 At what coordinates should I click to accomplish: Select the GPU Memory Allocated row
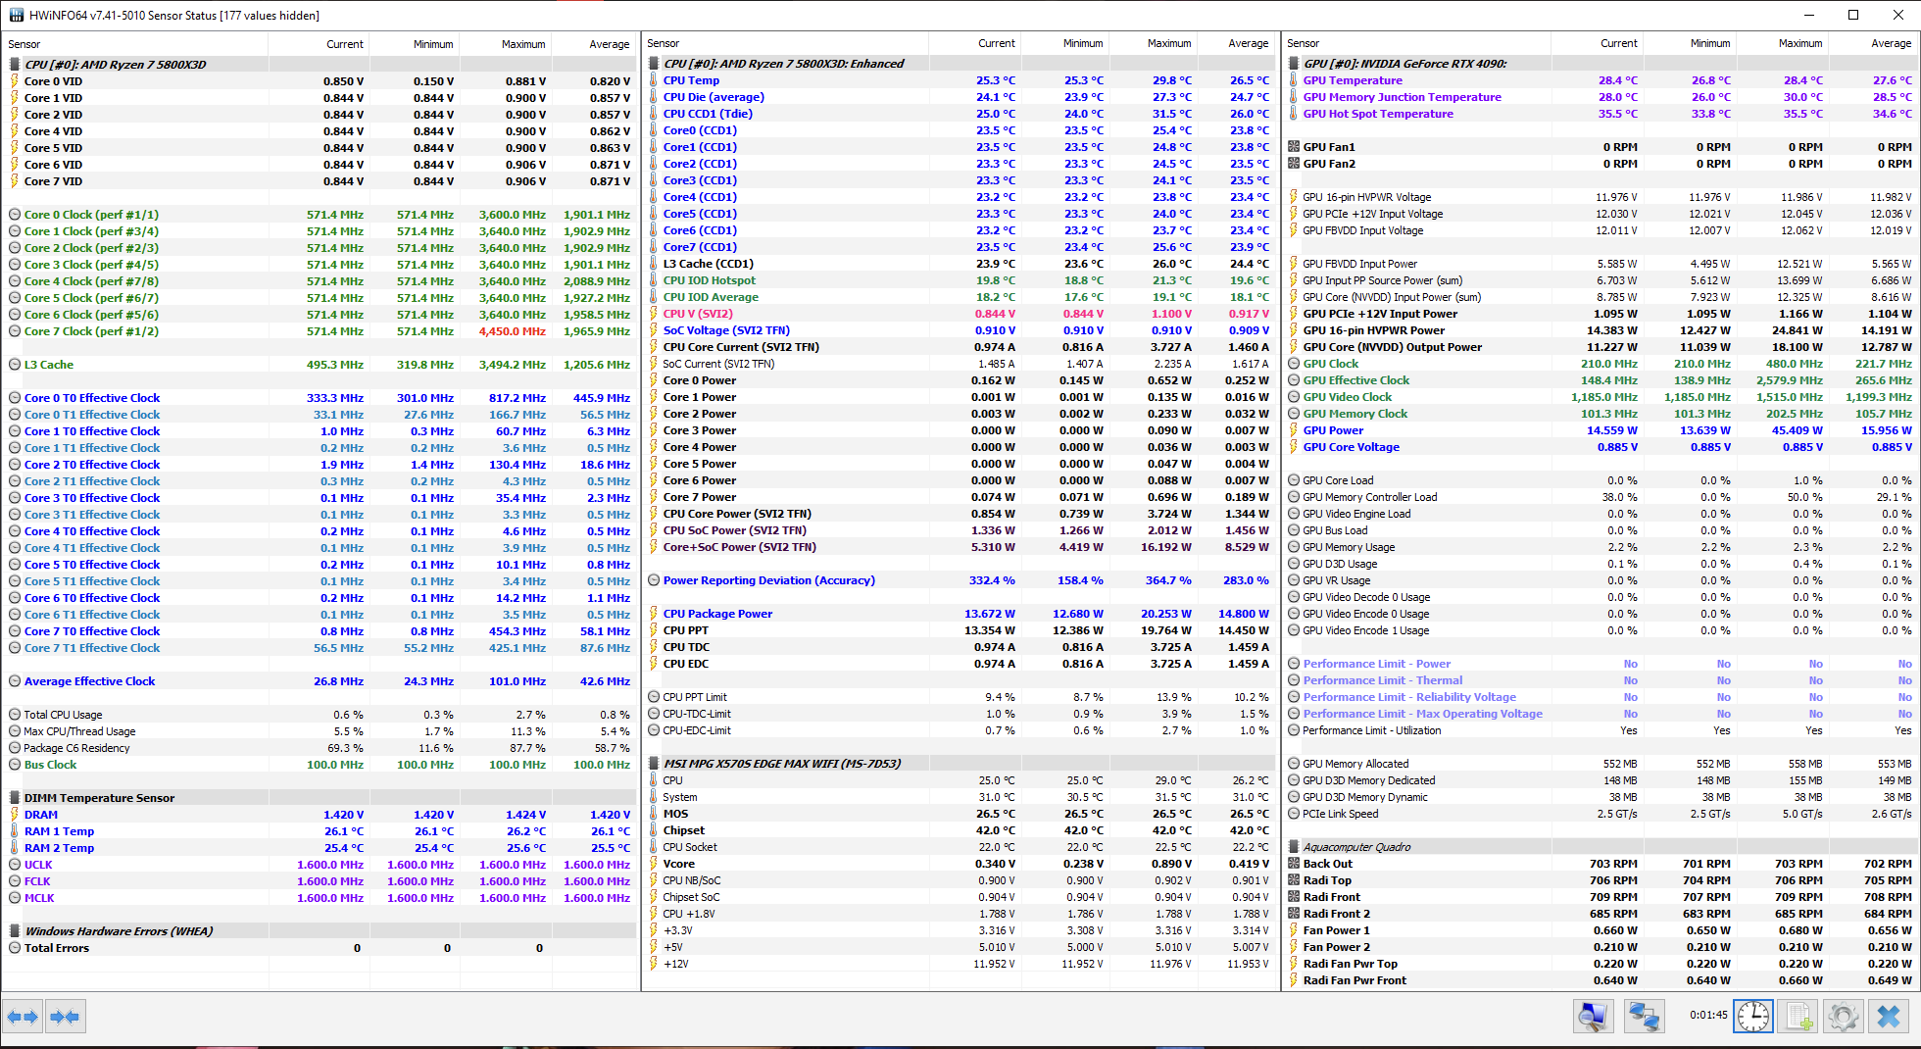(x=1601, y=764)
